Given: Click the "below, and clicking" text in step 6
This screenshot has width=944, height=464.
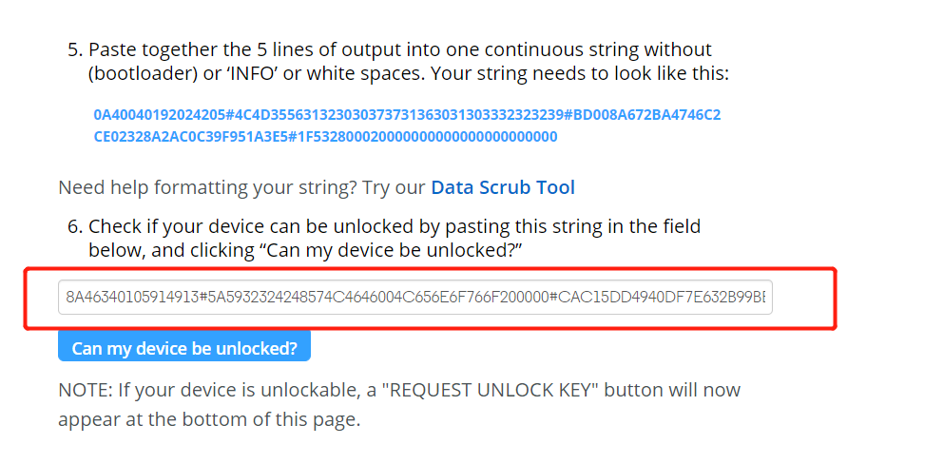Looking at the screenshot, I should click(170, 250).
